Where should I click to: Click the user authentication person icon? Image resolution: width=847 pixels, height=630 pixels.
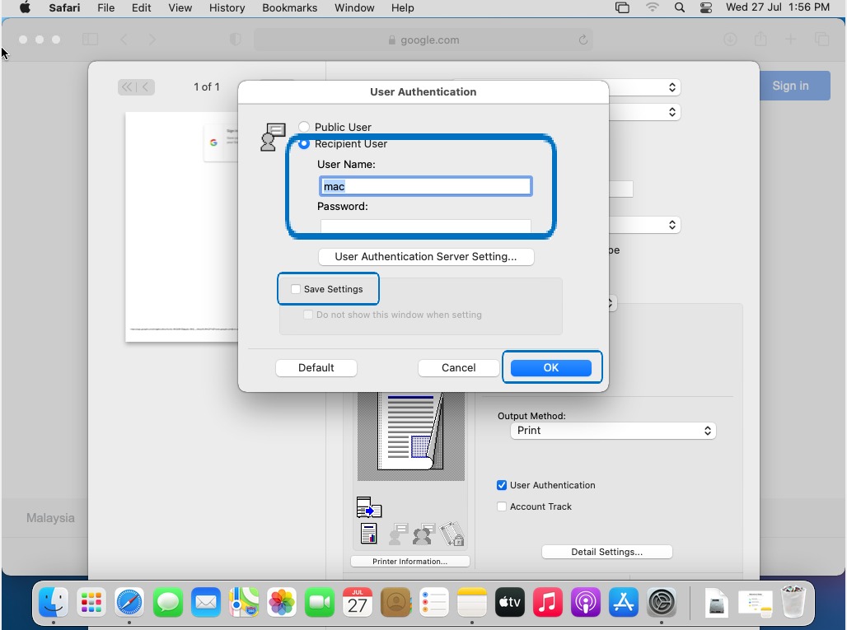click(x=272, y=138)
